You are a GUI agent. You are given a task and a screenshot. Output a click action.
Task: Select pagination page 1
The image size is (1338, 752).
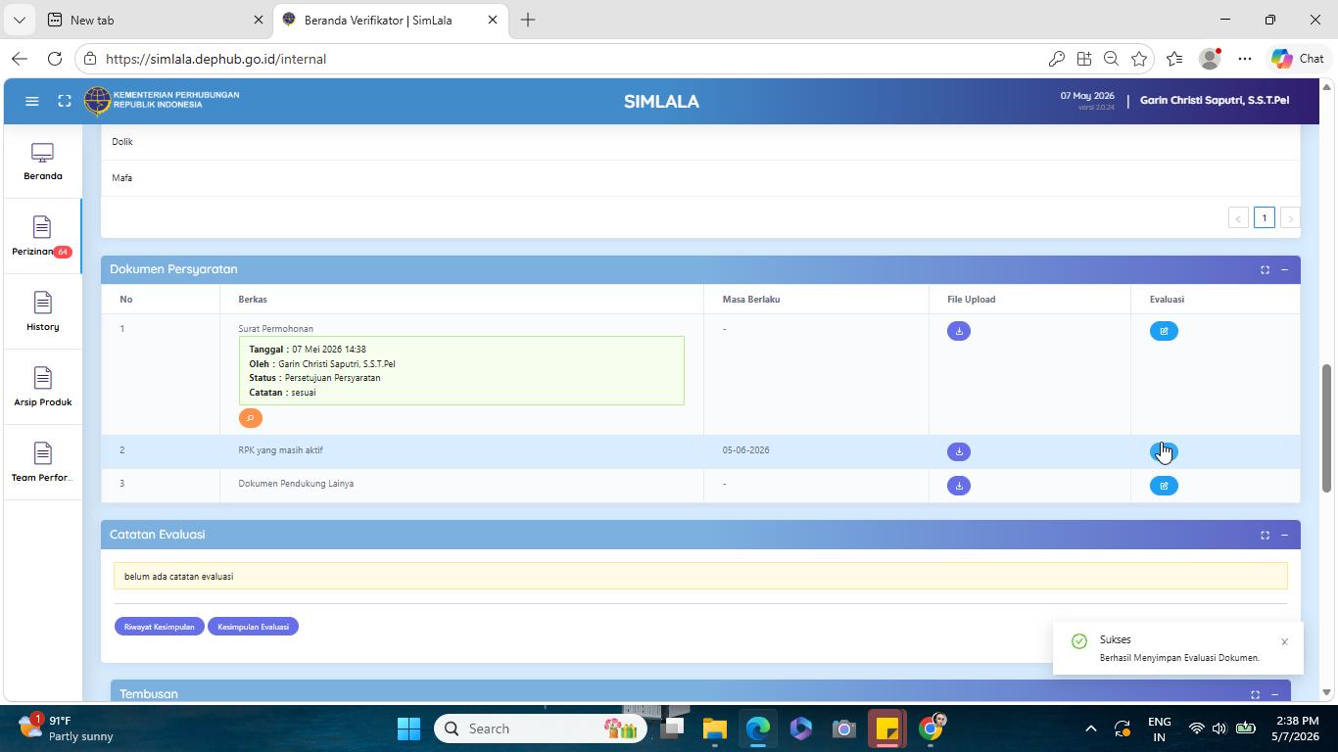[1265, 218]
